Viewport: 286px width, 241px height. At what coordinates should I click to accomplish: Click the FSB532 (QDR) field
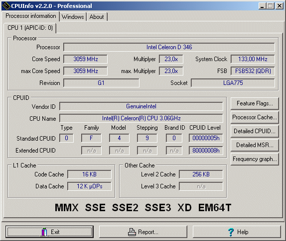pyautogui.click(x=253, y=71)
